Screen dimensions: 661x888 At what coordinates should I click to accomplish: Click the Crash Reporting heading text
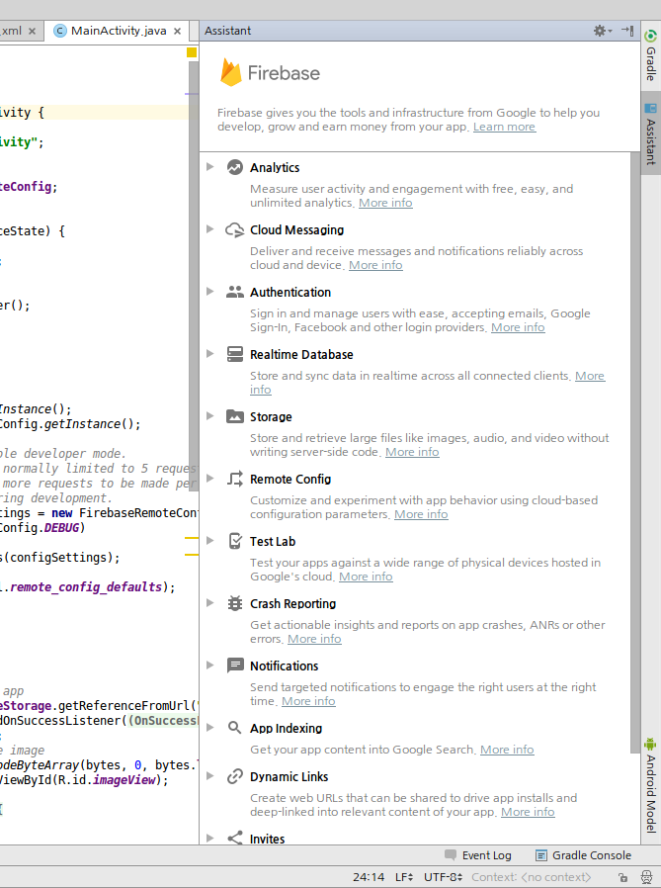(x=293, y=604)
